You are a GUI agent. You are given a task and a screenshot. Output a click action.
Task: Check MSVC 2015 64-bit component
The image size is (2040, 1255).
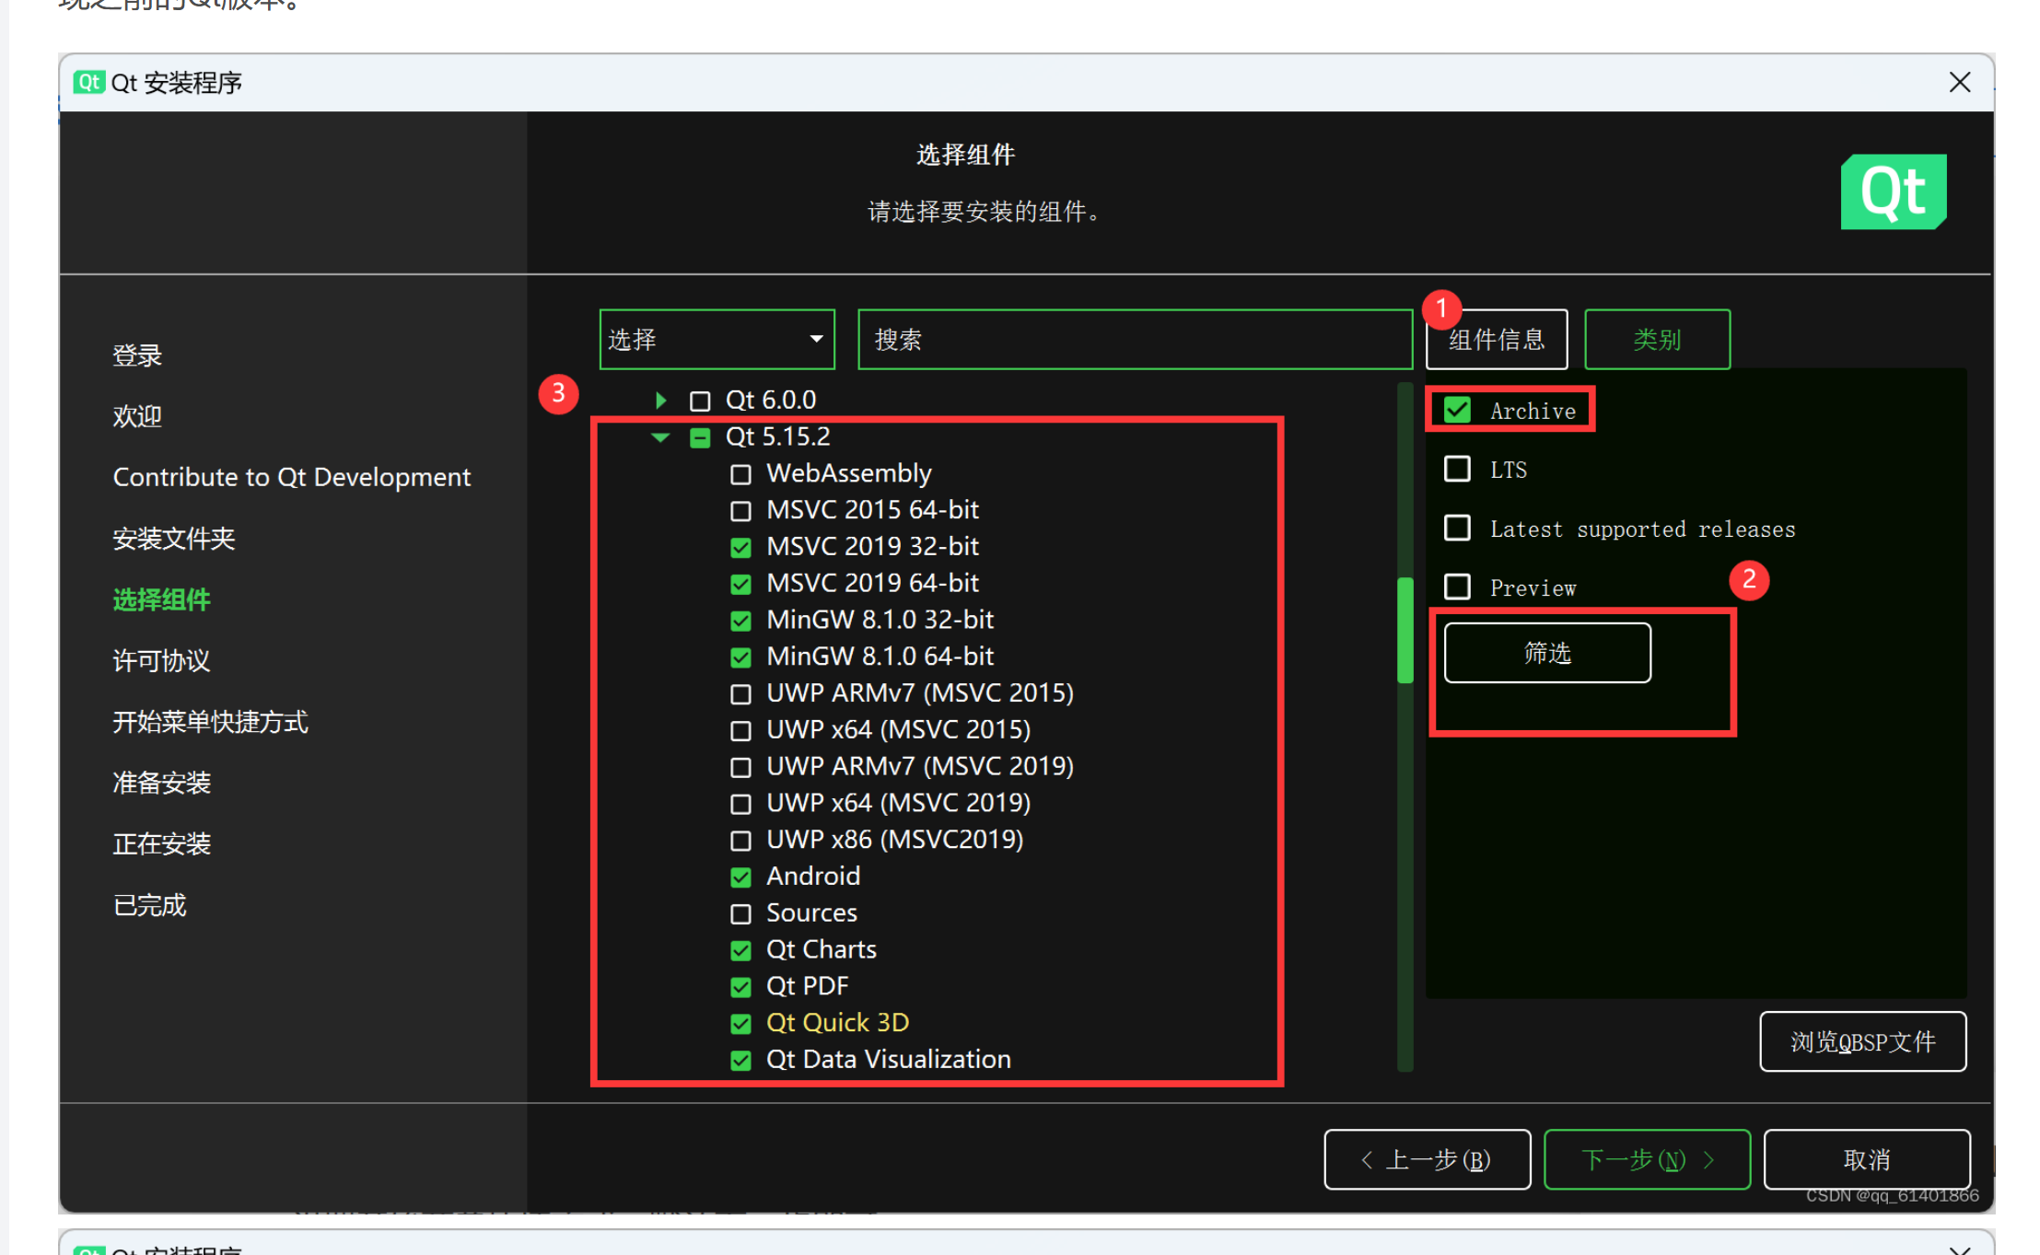740,511
